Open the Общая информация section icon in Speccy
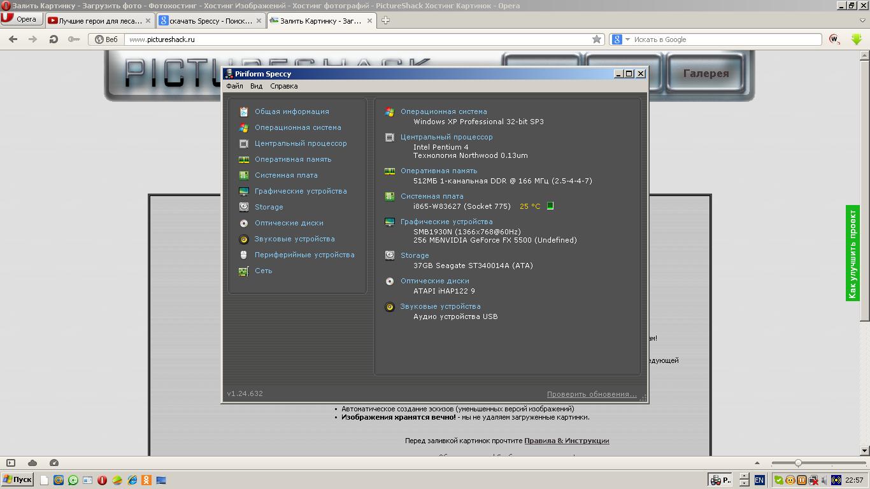Image resolution: width=870 pixels, height=489 pixels. [x=243, y=111]
